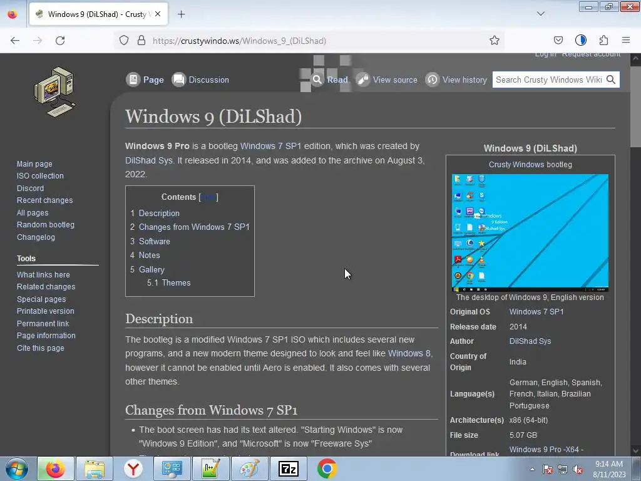Expand the list all tabs chevron

pyautogui.click(x=540, y=14)
